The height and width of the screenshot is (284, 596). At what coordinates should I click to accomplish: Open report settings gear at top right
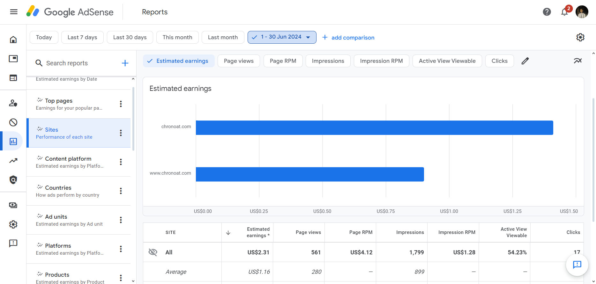click(x=580, y=37)
